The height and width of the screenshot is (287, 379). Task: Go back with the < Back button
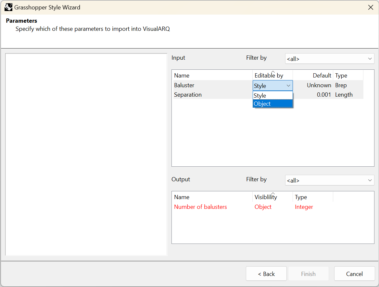[x=266, y=274]
